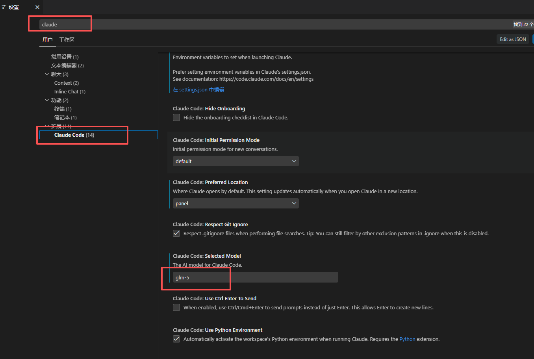Enable Hide Onboarding checkbox

click(x=176, y=117)
